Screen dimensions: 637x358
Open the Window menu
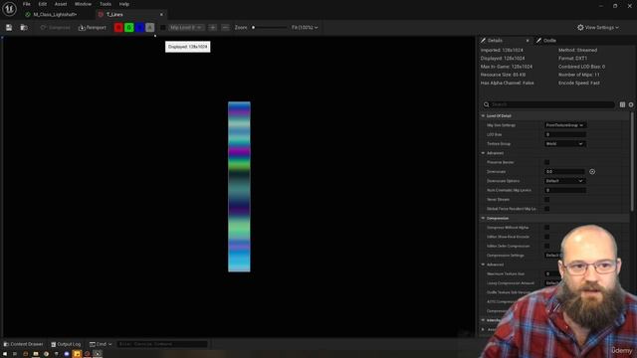click(x=83, y=4)
